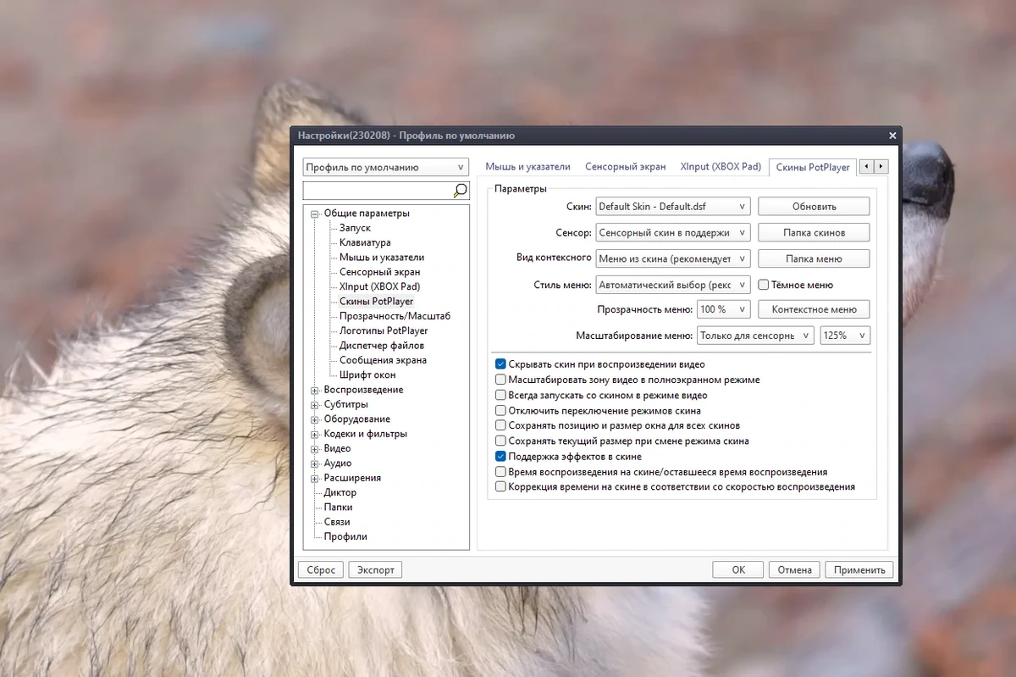Collapse the Общие параметры tree node
The height and width of the screenshot is (677, 1016).
tap(315, 214)
